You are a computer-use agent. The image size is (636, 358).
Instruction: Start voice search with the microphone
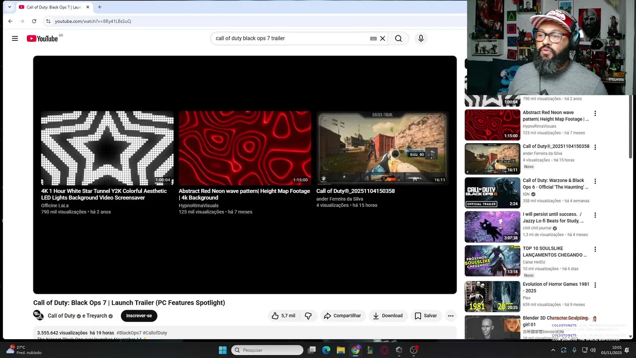[x=421, y=38]
